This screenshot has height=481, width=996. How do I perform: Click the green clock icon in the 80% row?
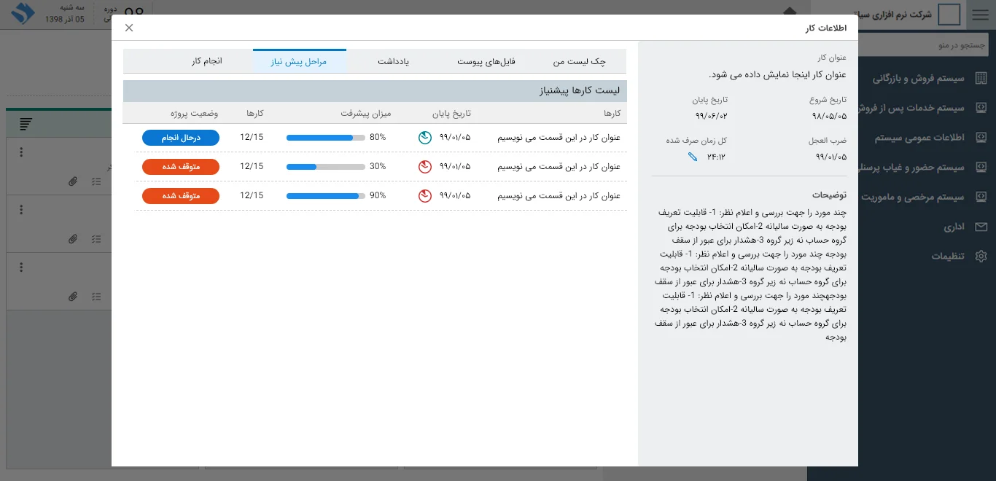click(425, 137)
